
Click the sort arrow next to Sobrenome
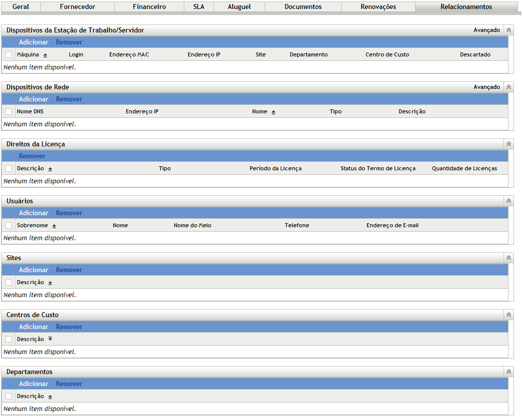click(54, 226)
